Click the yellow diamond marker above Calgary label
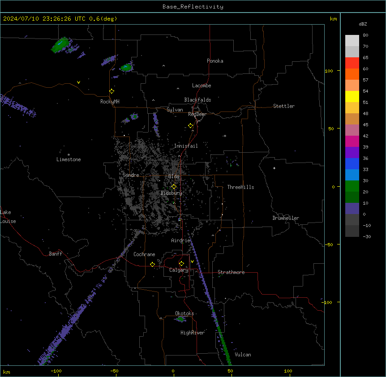The height and width of the screenshot is (377, 386). pyautogui.click(x=181, y=264)
